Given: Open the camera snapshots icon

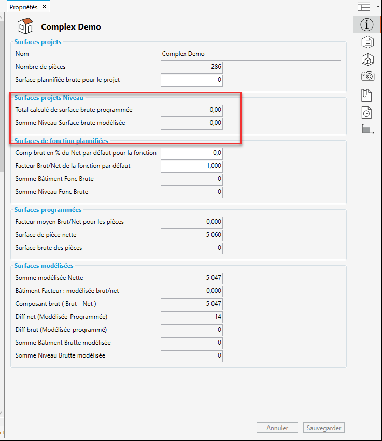Looking at the screenshot, I should [x=367, y=76].
